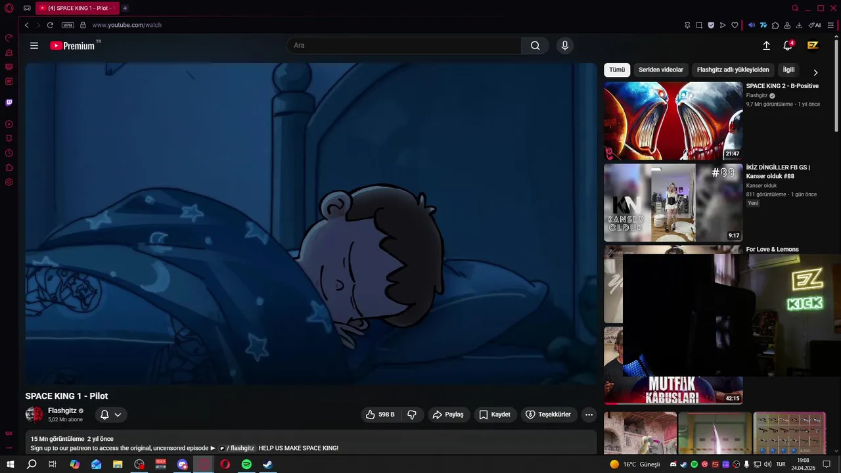Start voice search with microphone icon
Viewport: 841px width, 473px height.
(x=564, y=45)
